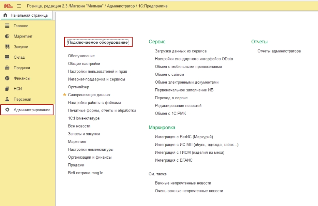Open the Закупки section

pos(21,47)
